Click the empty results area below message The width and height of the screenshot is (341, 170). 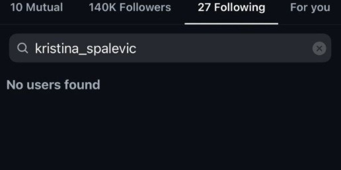(x=170, y=130)
